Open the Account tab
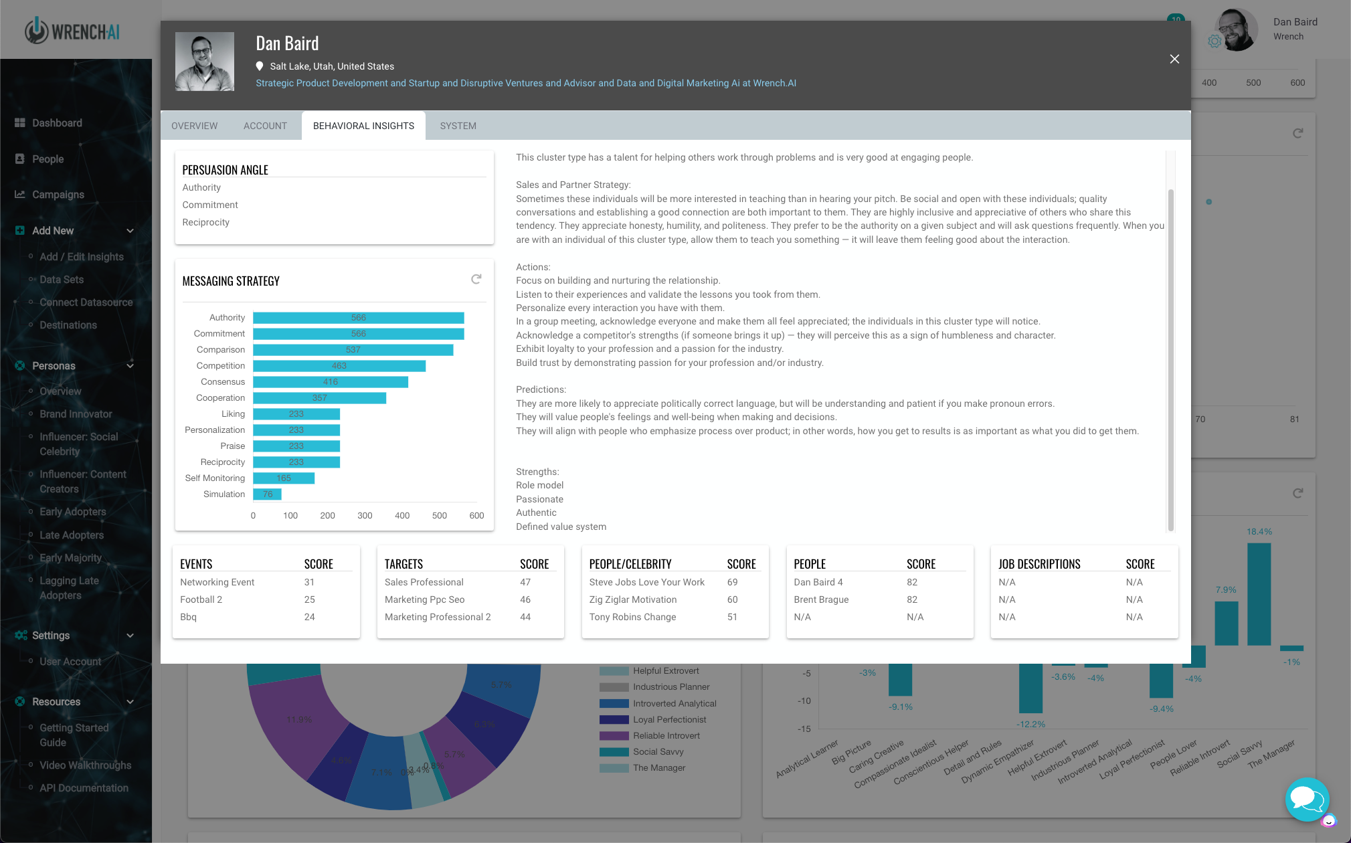This screenshot has width=1351, height=843. [x=265, y=126]
